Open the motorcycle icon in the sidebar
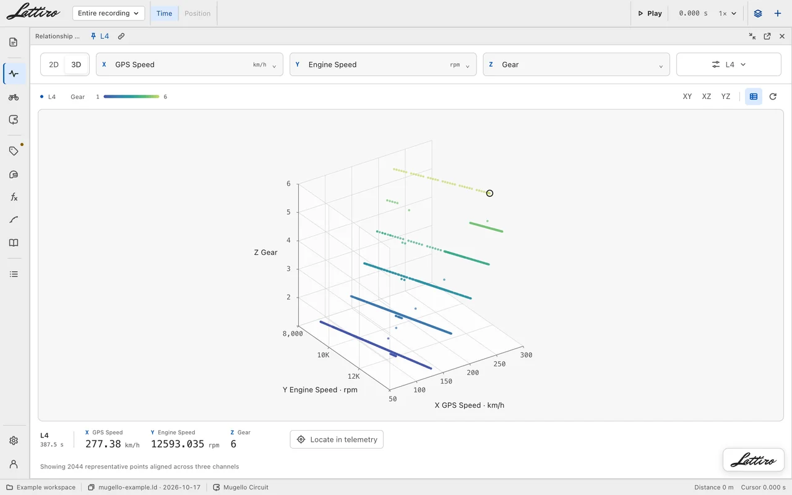This screenshot has height=495, width=792. (14, 97)
